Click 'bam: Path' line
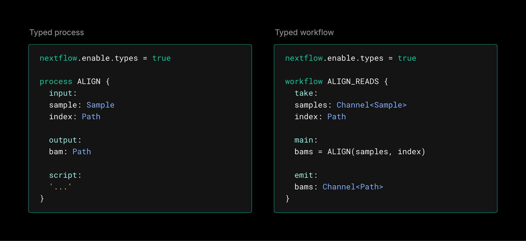The image size is (526, 241). pos(70,151)
